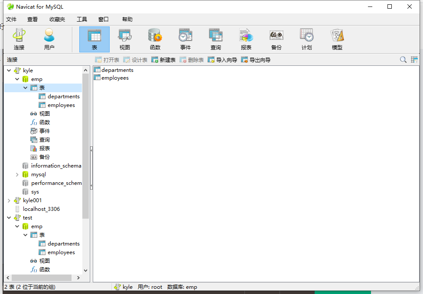This screenshot has width=423, height=294.
Task: Select the 函数 node under test's emp
Action: (x=40, y=269)
